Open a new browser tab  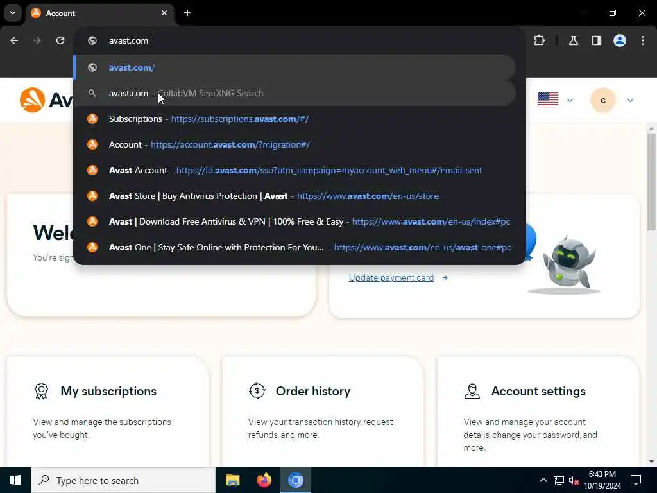click(187, 13)
